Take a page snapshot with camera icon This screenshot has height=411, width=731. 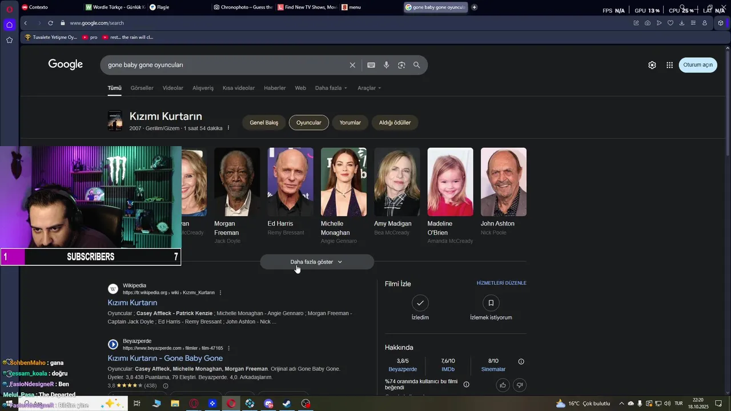[648, 23]
